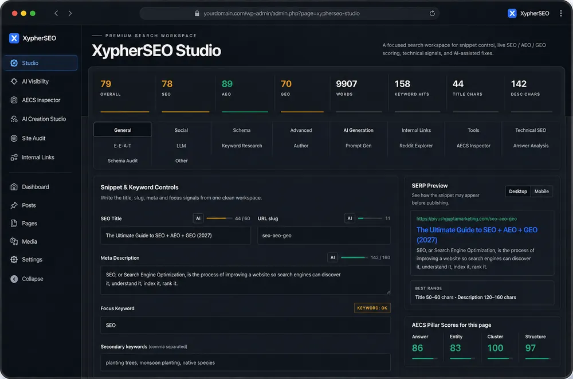Click the GEO score 70 card
This screenshot has height=379, width=573.
pos(302,94)
